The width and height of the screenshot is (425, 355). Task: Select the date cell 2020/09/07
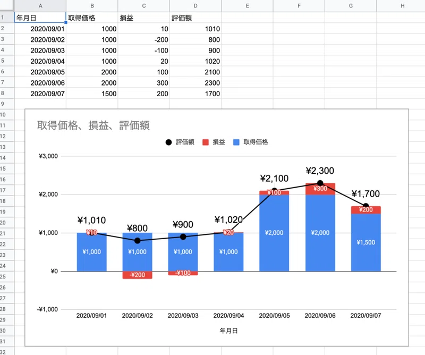click(40, 94)
